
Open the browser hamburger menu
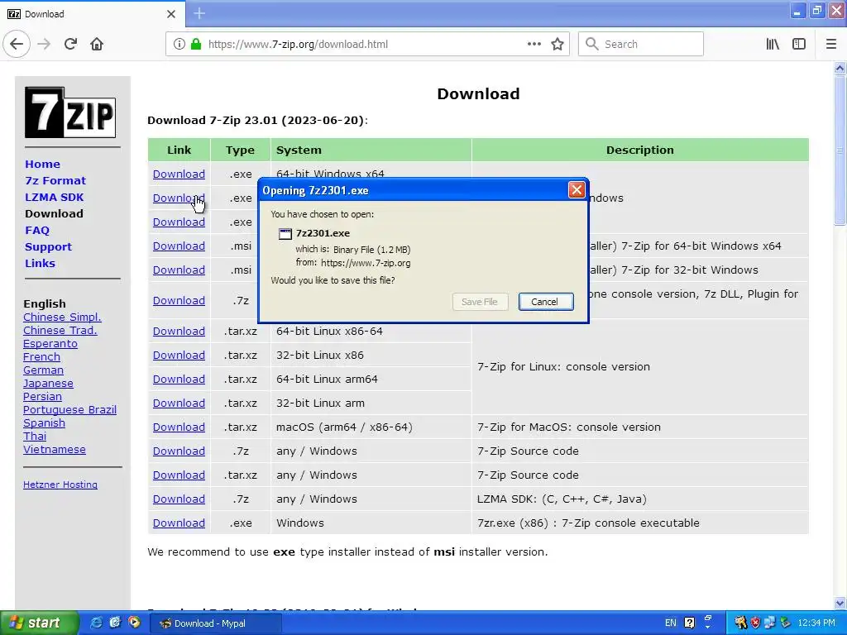tap(830, 45)
